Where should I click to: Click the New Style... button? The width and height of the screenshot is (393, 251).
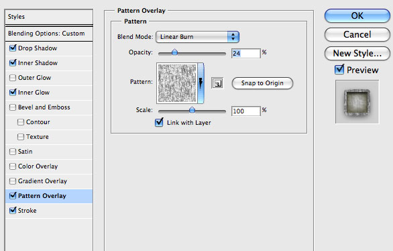point(357,54)
